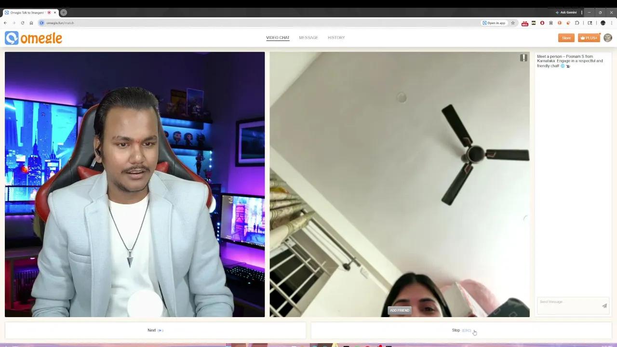Viewport: 617px width, 347px height.
Task: Open the browser home page
Action: click(31, 23)
